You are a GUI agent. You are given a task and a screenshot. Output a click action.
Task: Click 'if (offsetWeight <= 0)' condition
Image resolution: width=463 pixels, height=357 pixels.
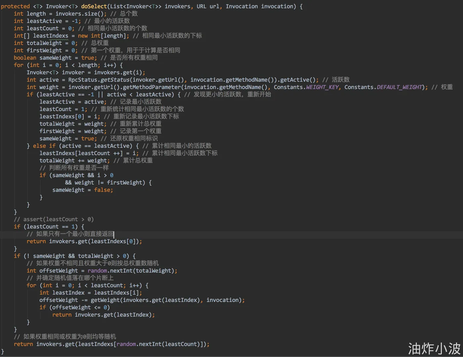(x=75, y=307)
